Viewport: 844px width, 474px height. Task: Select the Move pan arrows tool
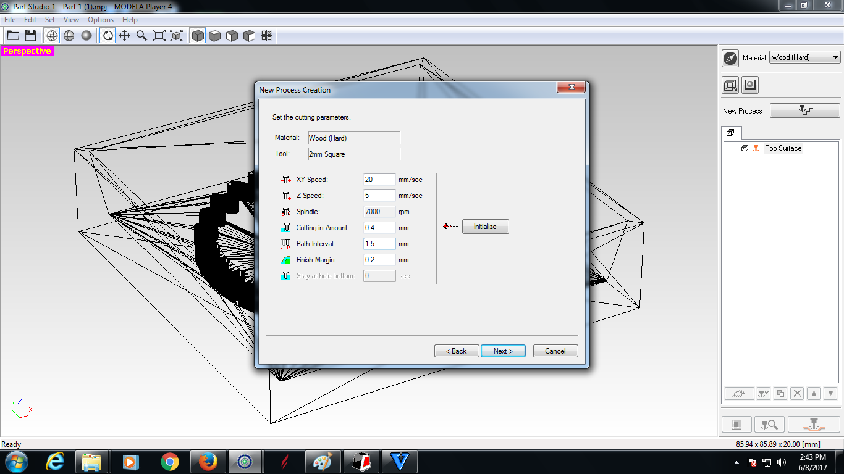(x=125, y=36)
